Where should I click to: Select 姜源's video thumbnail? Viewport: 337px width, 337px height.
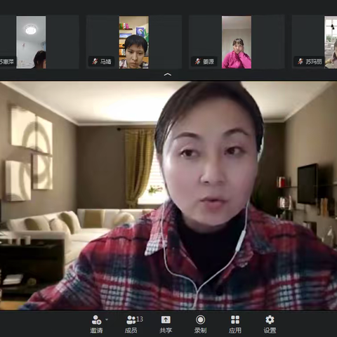click(237, 42)
